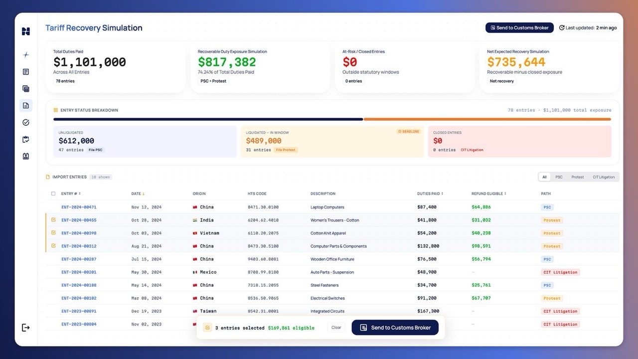Image resolution: width=638 pixels, height=359 pixels.
Task: Click the 0 entries badge under At-Risk
Action: 353,81
